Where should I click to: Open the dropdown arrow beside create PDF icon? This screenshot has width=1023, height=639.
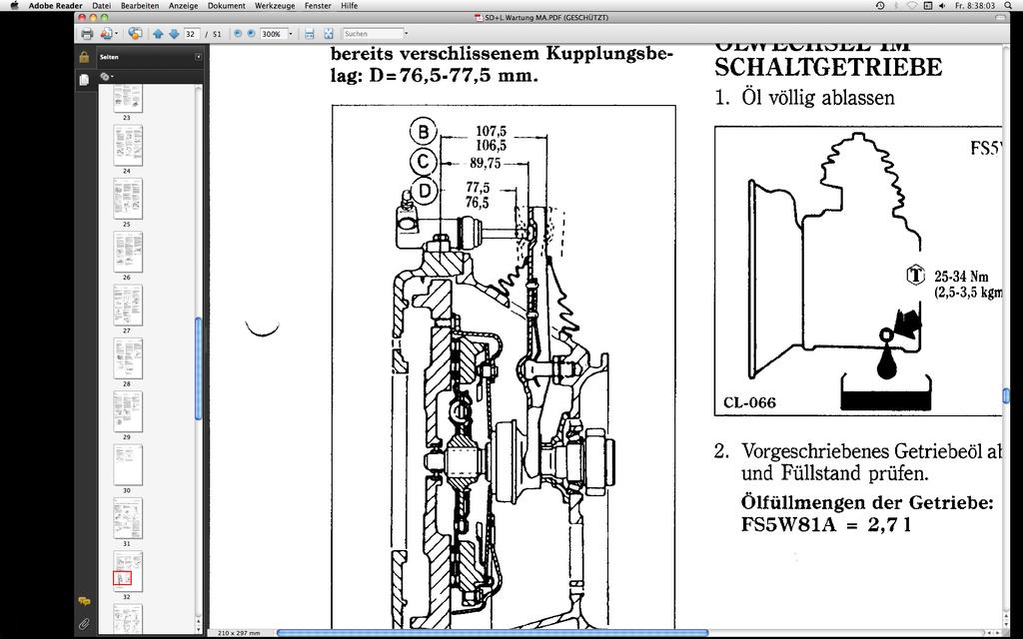117,34
